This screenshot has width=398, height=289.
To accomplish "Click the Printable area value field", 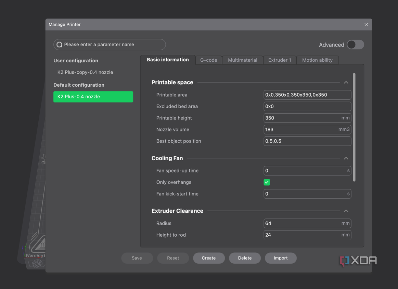I will [x=307, y=95].
